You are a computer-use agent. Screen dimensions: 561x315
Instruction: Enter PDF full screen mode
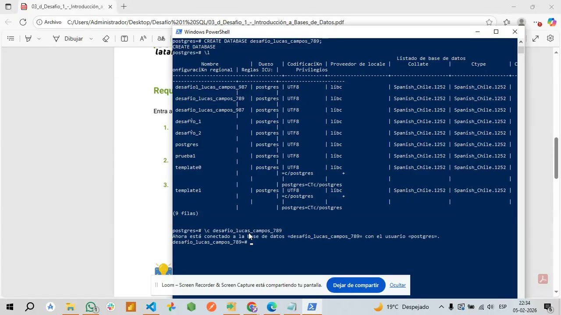point(536,38)
